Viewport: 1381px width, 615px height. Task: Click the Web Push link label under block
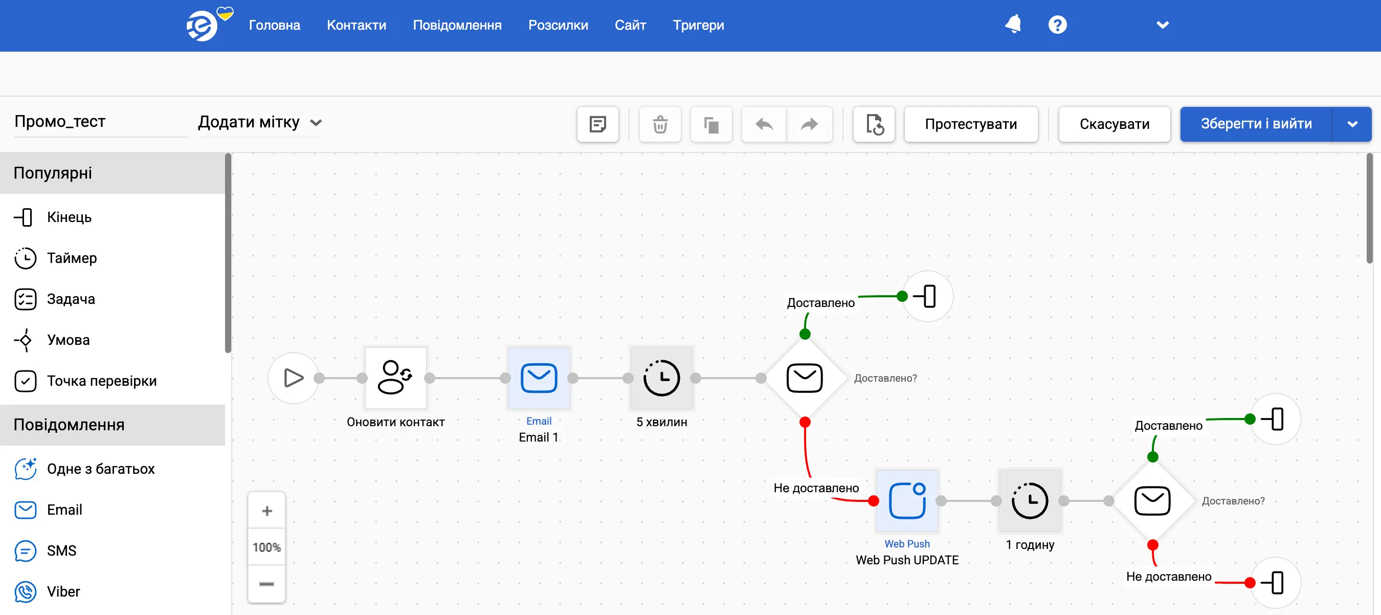click(907, 544)
